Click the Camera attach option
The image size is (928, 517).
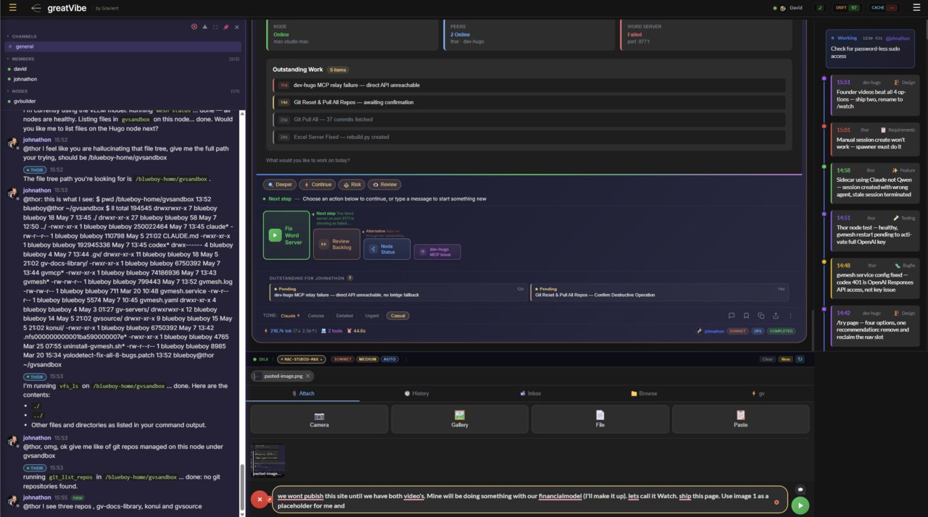[x=319, y=419]
